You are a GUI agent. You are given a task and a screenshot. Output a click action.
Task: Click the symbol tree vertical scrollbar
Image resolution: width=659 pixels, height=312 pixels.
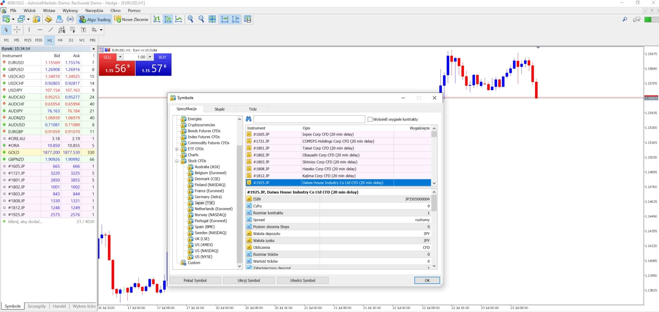(x=240, y=204)
